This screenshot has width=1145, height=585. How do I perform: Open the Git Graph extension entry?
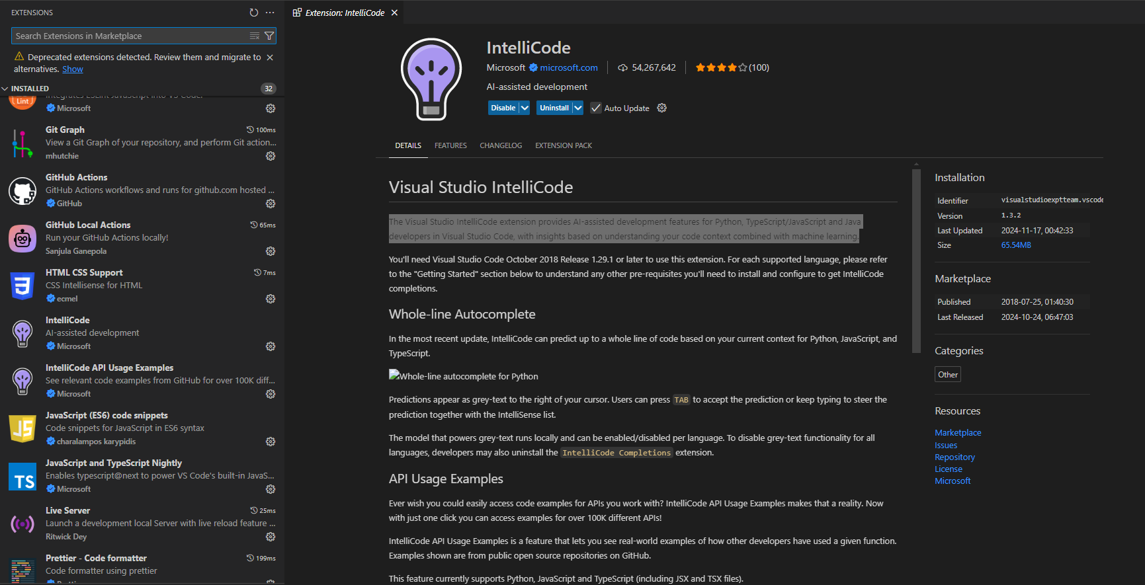tap(142, 143)
